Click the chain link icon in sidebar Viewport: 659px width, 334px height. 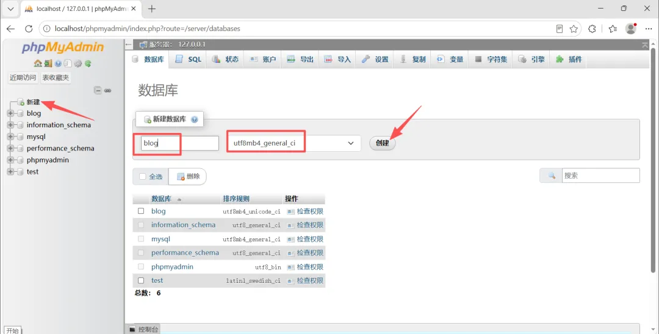(x=107, y=90)
